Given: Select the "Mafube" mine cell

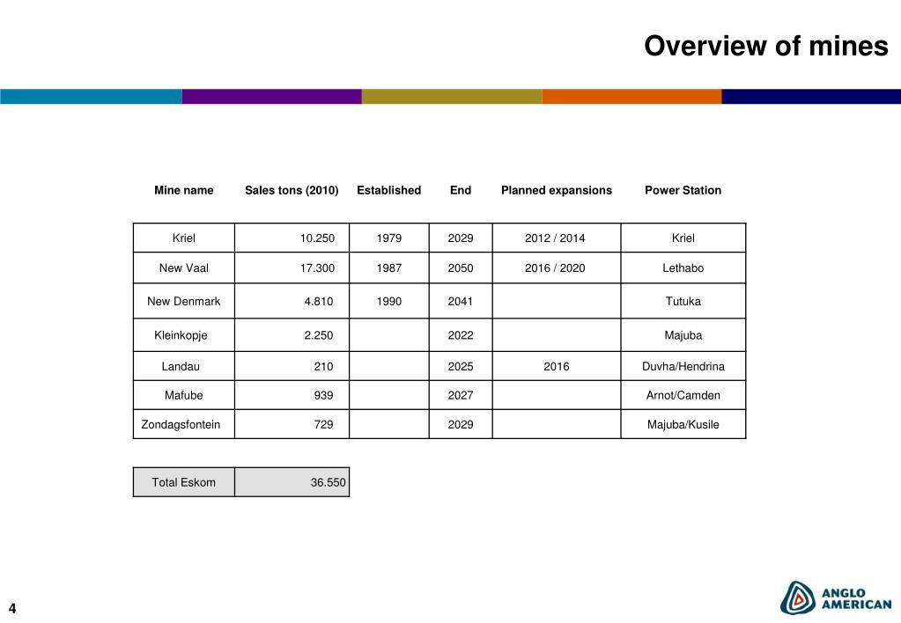Looking at the screenshot, I should [184, 395].
